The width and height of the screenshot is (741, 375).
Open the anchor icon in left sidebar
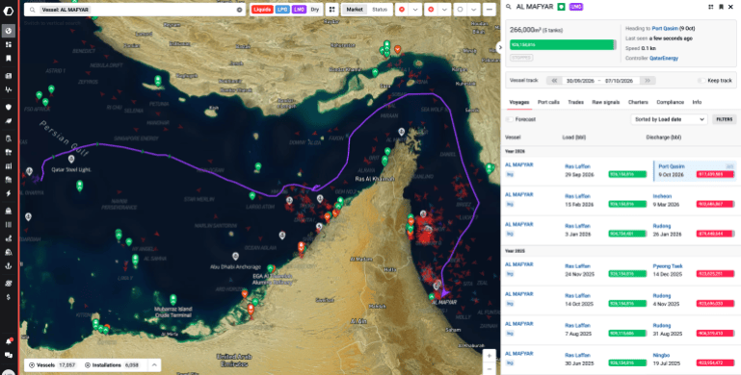8,265
